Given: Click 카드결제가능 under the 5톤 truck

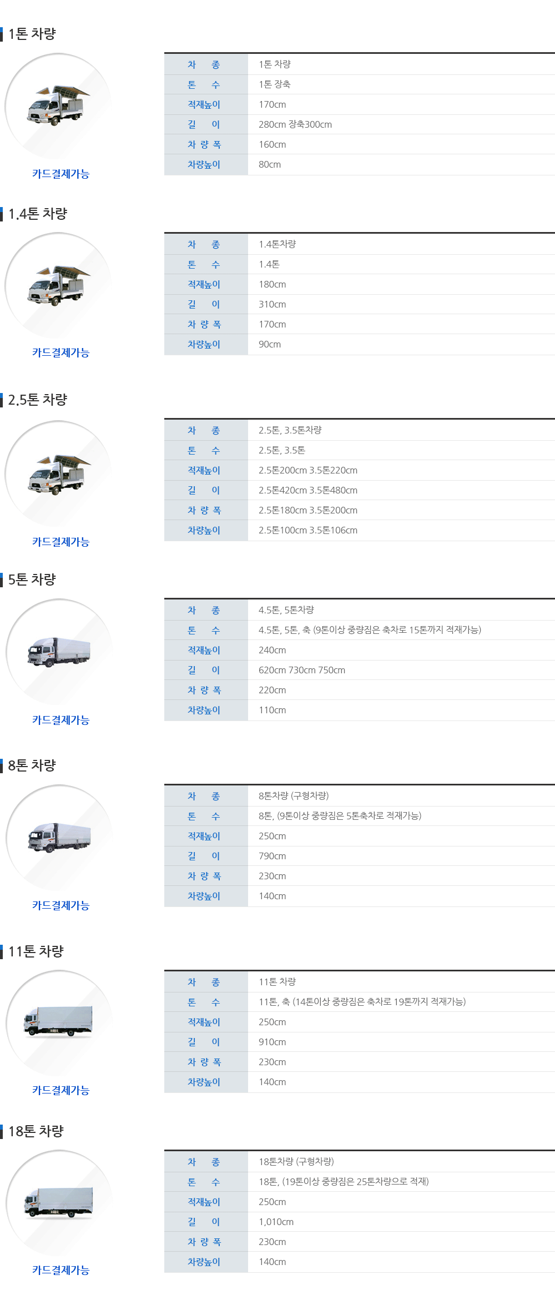Looking at the screenshot, I should tap(60, 720).
